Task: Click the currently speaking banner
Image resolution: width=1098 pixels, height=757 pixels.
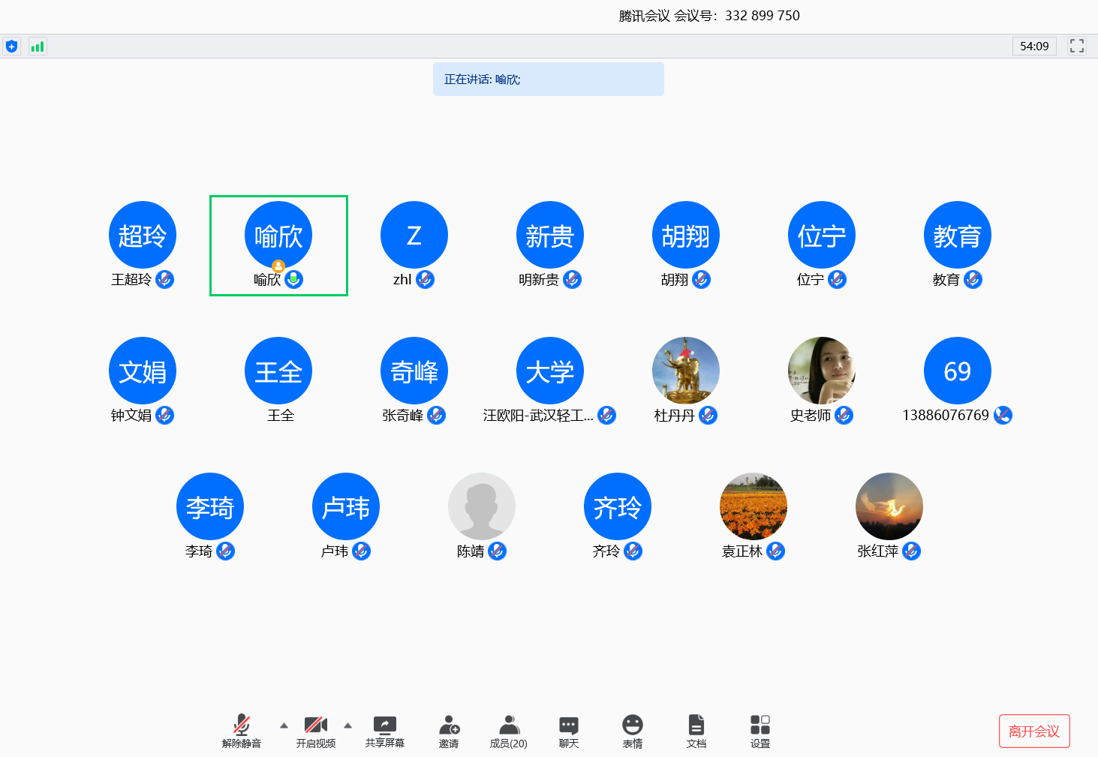Action: tap(548, 80)
